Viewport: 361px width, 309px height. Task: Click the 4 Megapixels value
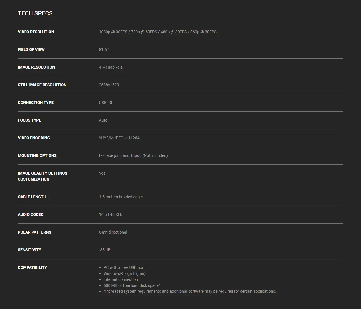point(111,67)
